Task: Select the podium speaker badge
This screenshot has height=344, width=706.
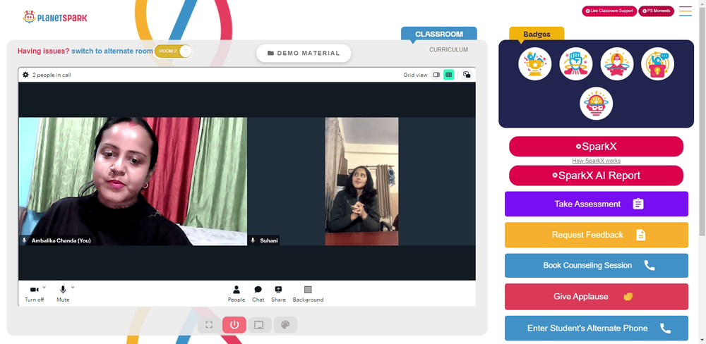Action: pos(657,64)
